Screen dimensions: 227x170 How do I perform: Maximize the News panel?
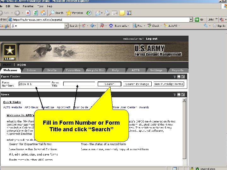pyautogui.click(x=183, y=94)
